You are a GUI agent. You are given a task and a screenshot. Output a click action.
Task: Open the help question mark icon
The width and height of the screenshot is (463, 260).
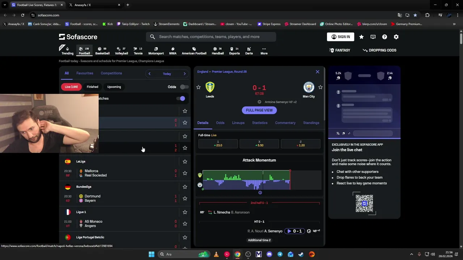coord(385,37)
